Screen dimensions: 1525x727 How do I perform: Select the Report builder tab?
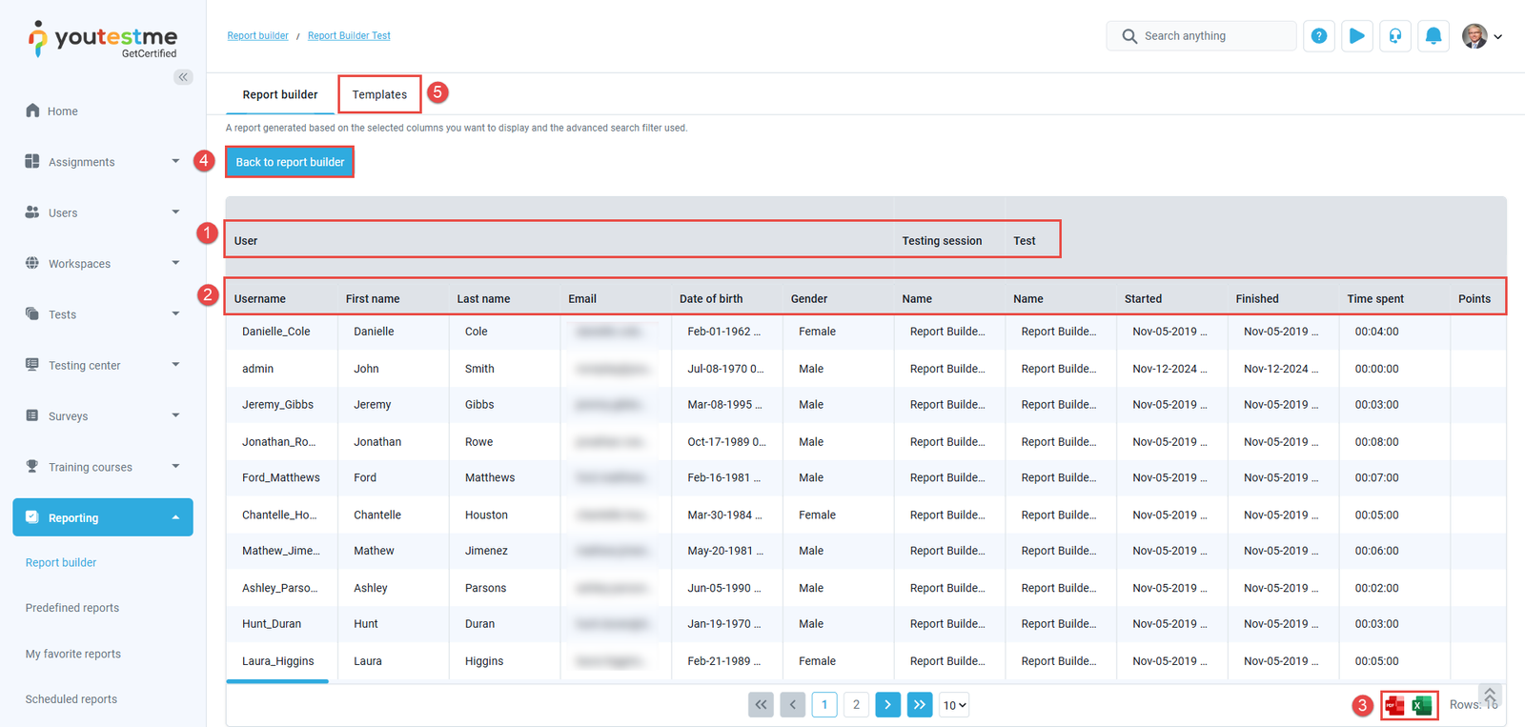tap(280, 94)
